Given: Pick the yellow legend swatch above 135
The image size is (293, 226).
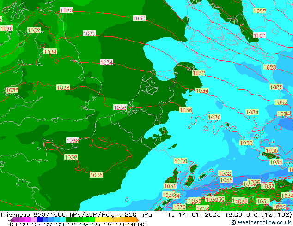Looking at the screenshot, I should [98, 220].
